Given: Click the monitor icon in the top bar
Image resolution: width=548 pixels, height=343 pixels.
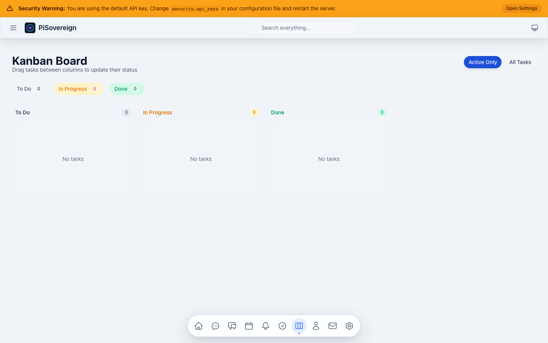Looking at the screenshot, I should click(x=535, y=27).
